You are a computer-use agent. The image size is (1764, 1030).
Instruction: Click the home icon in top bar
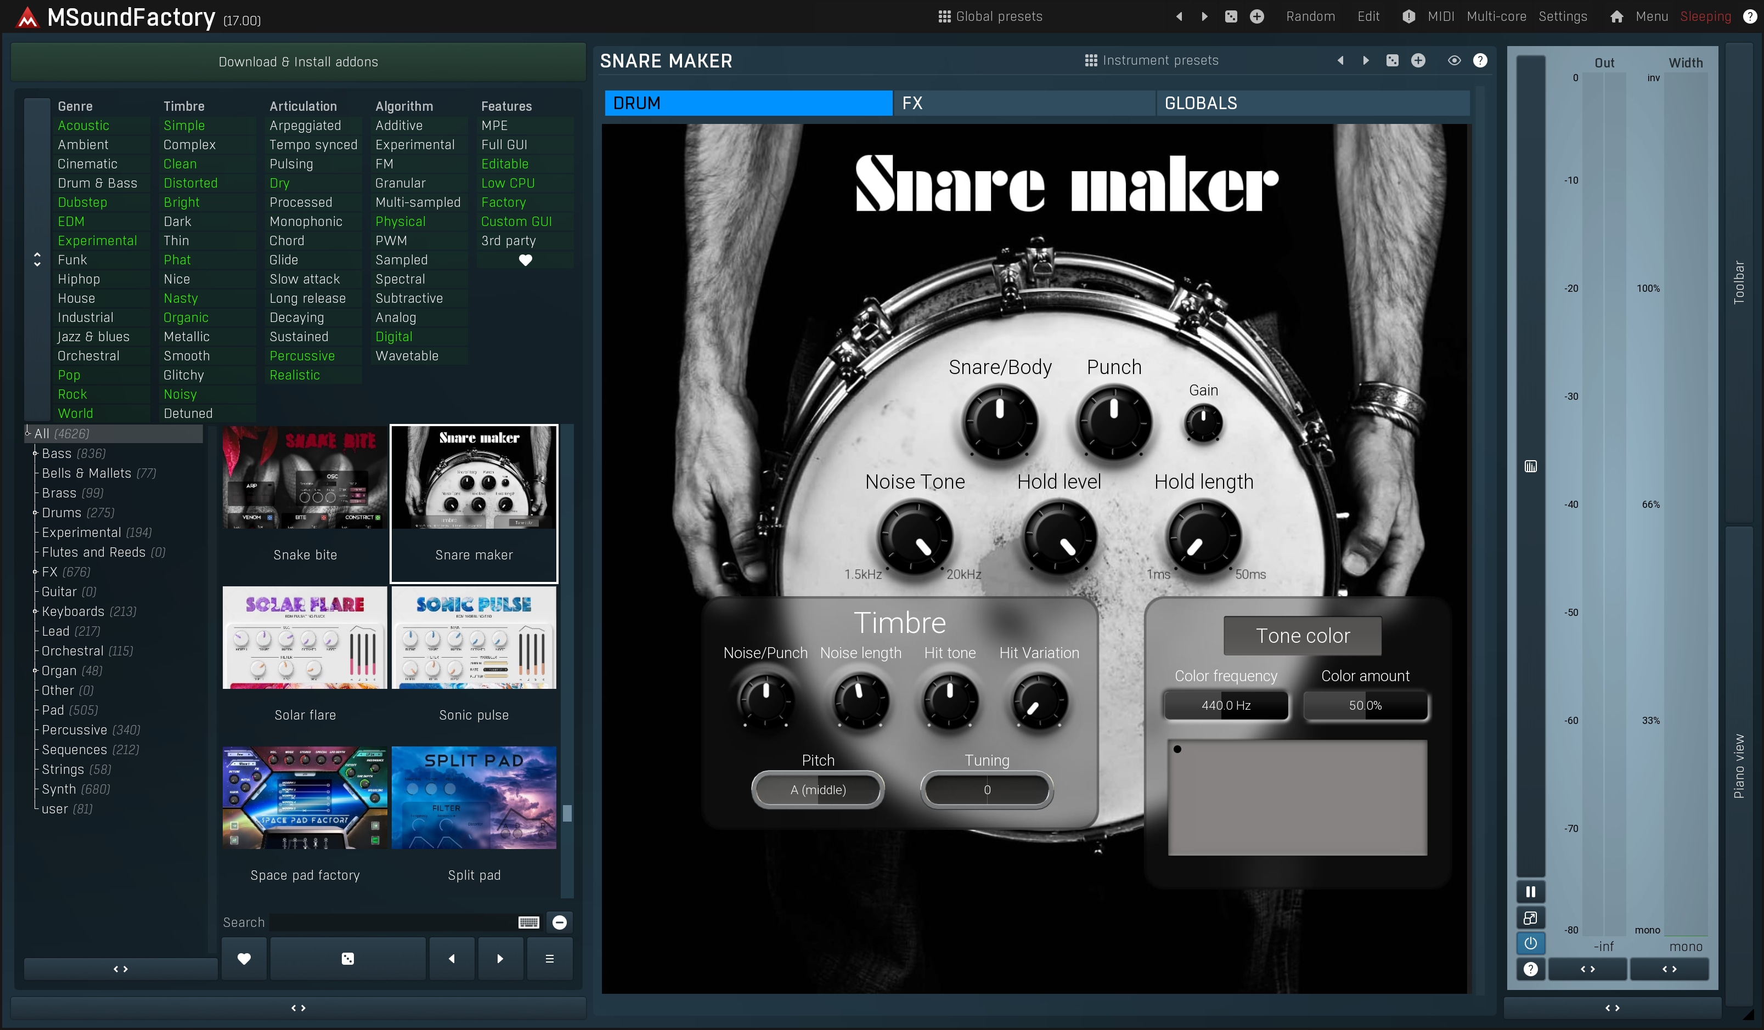1616,17
